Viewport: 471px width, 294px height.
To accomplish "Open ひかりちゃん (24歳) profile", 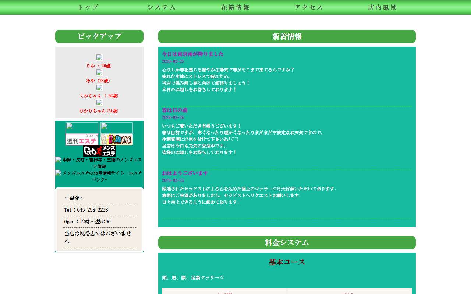I will pyautogui.click(x=99, y=111).
